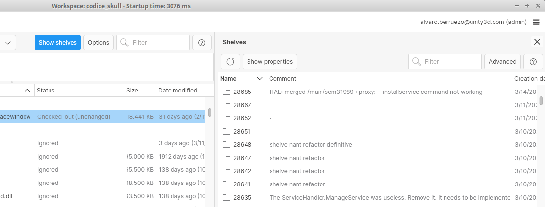Click the help icon in Shelves panel
545x207 pixels.
pos(533,62)
